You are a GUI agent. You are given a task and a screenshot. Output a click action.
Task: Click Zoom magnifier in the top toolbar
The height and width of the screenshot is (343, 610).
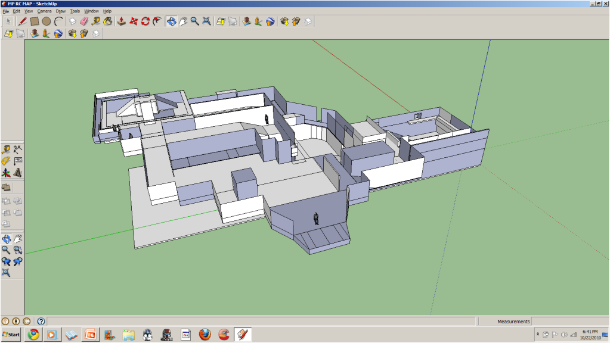point(194,21)
